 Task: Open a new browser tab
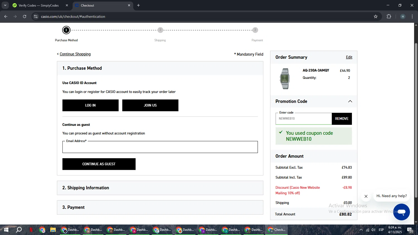tap(138, 5)
